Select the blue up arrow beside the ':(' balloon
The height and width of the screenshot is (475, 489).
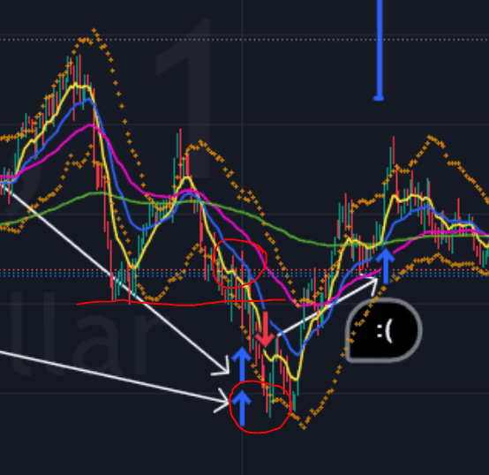386,266
